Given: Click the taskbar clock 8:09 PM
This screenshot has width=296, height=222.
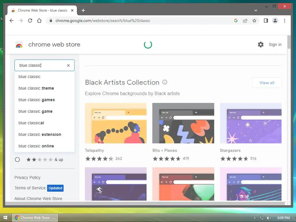Looking at the screenshot, I should click(x=283, y=218).
